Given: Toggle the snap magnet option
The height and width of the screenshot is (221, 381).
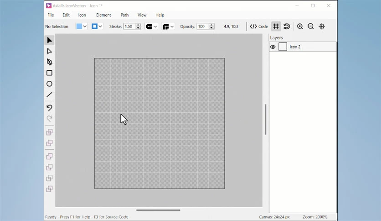Looking at the screenshot, I should (x=287, y=26).
